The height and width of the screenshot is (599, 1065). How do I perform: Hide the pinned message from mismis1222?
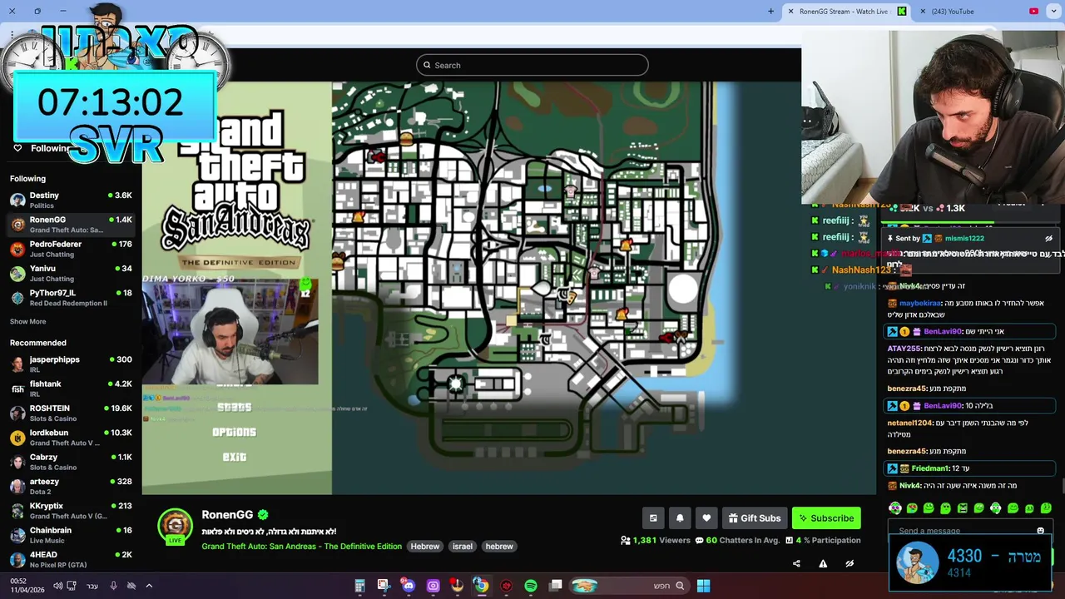pos(1048,239)
